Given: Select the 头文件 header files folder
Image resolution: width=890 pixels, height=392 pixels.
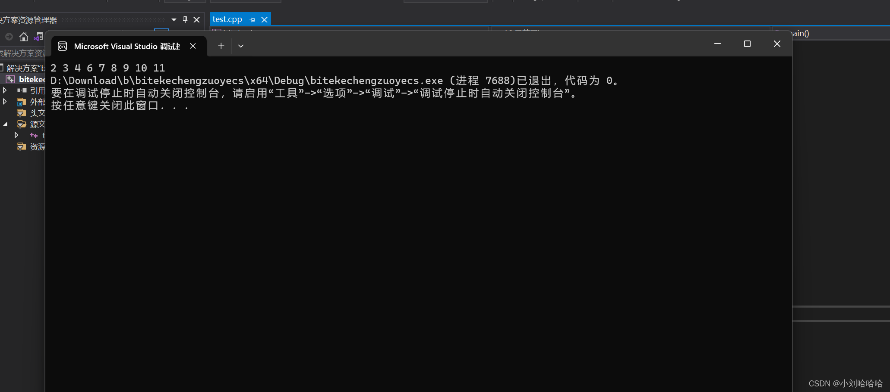Looking at the screenshot, I should point(38,113).
